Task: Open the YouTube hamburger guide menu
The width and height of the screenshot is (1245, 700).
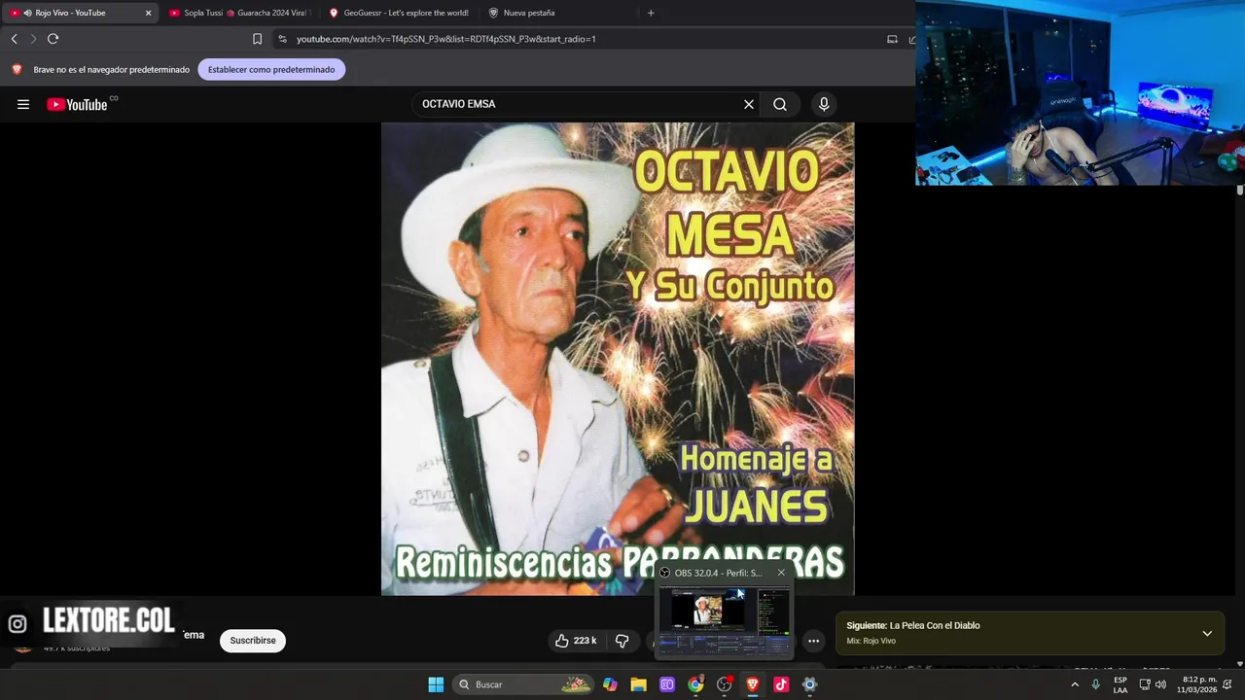Action: (x=23, y=104)
